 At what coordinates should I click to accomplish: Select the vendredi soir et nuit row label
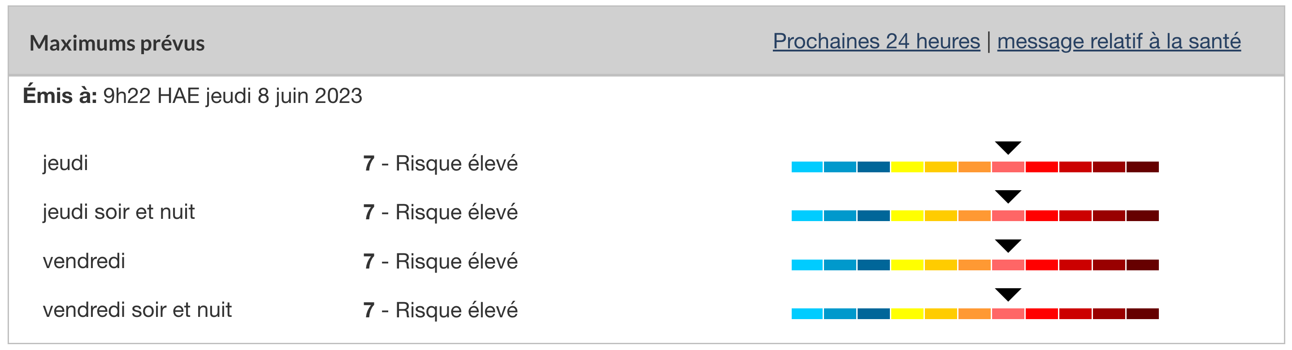coord(137,311)
